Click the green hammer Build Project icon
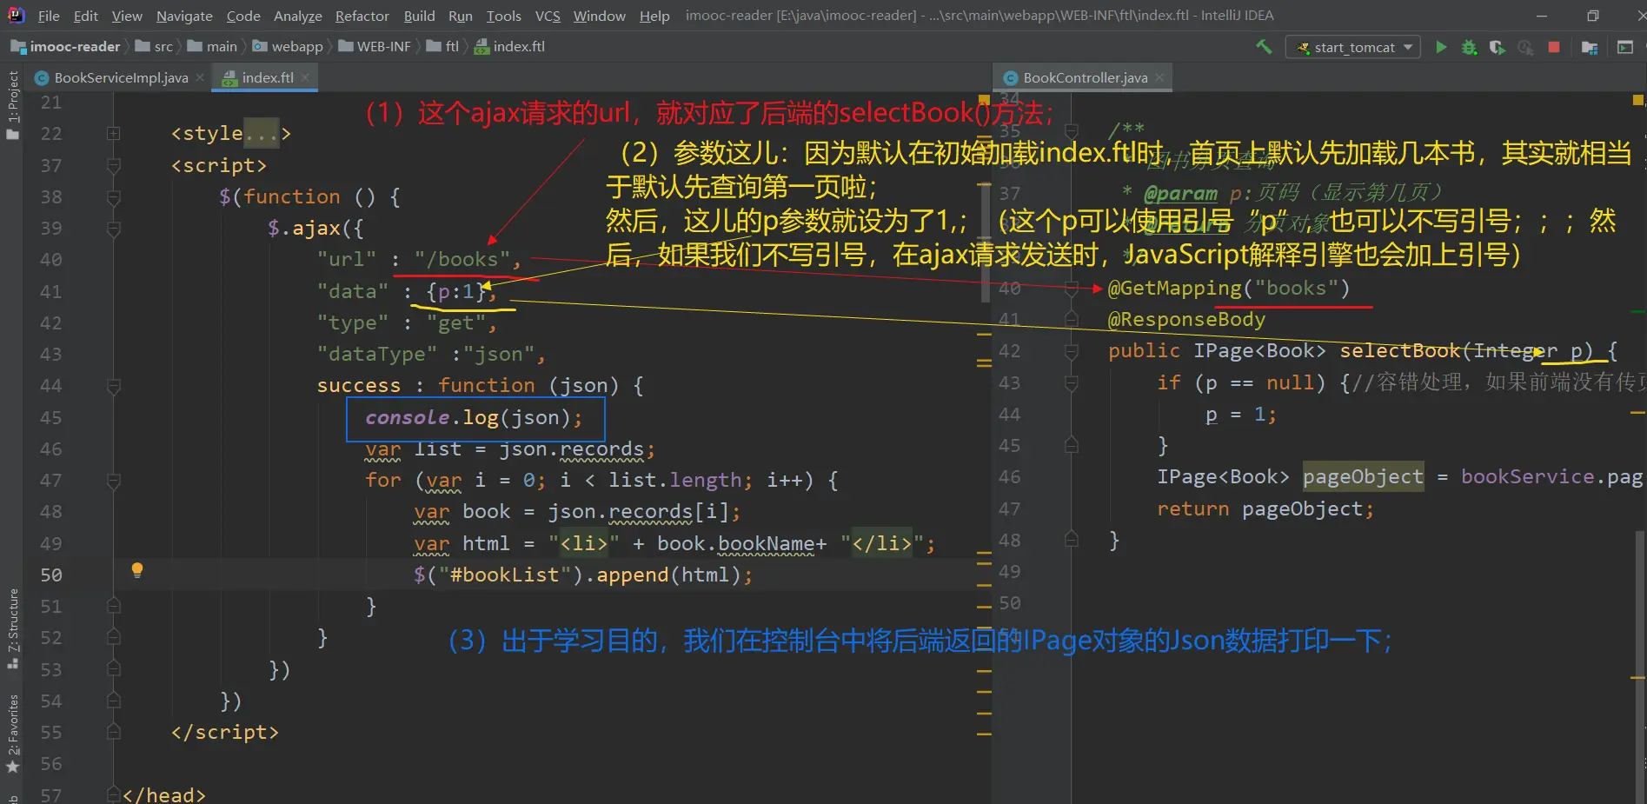The image size is (1647, 804). tap(1264, 47)
